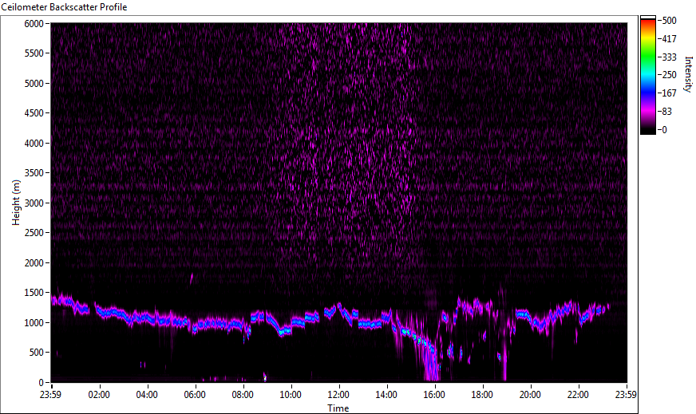This screenshot has width=696, height=414.
Task: Click the 12:00 time axis label
Action: (x=338, y=395)
